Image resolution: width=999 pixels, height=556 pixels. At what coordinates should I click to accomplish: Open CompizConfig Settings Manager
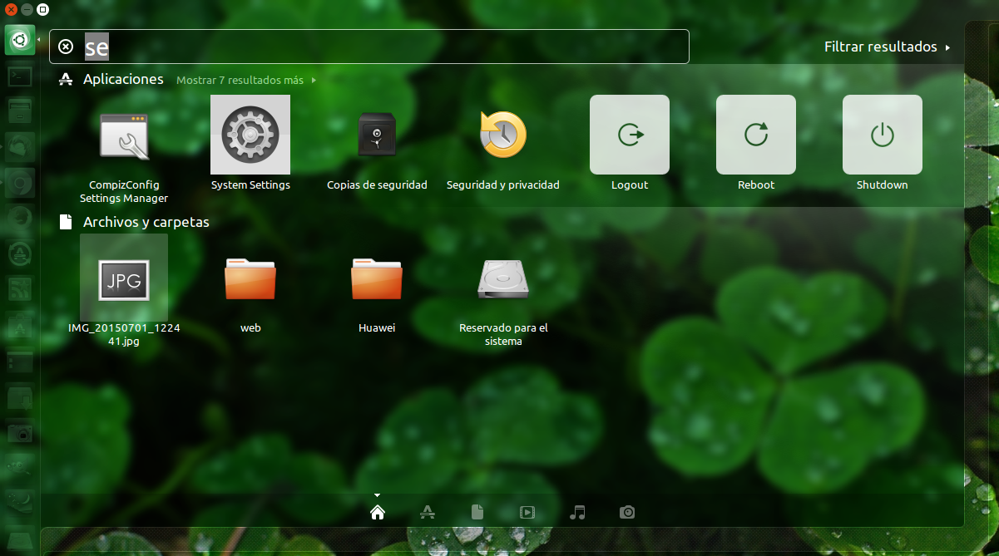click(124, 136)
